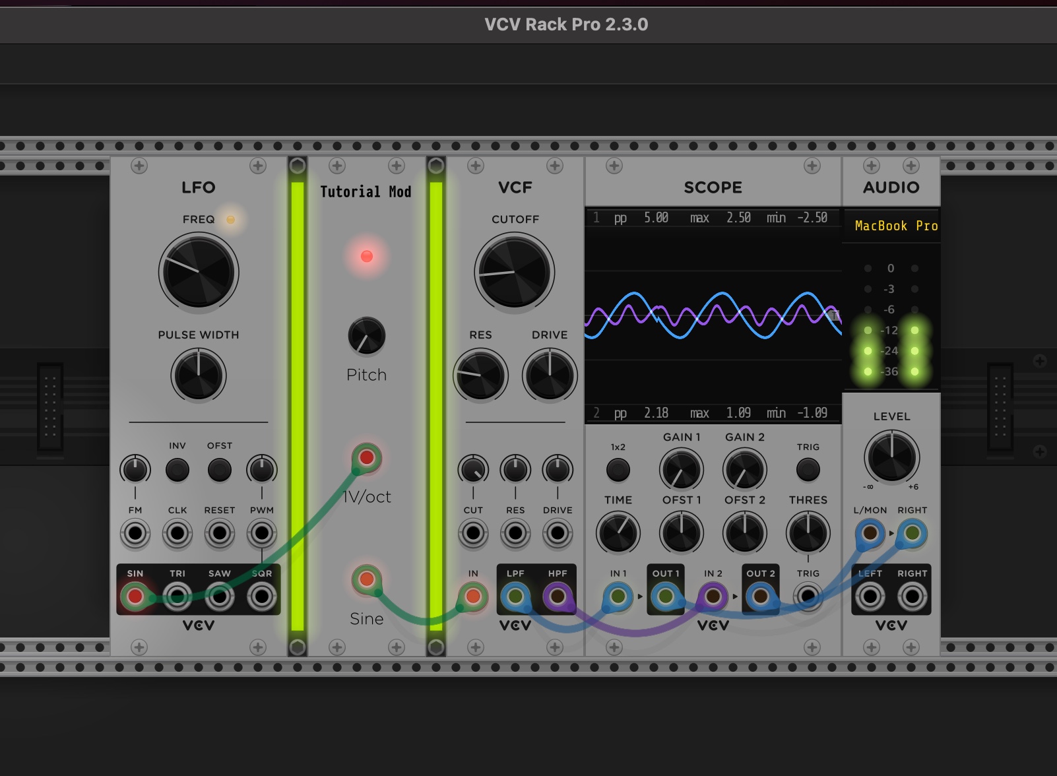Click the Scope OUT 1 jack

pyautogui.click(x=666, y=597)
